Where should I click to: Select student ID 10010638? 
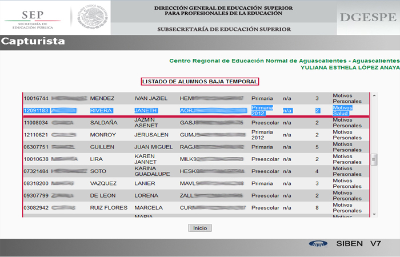point(36,159)
